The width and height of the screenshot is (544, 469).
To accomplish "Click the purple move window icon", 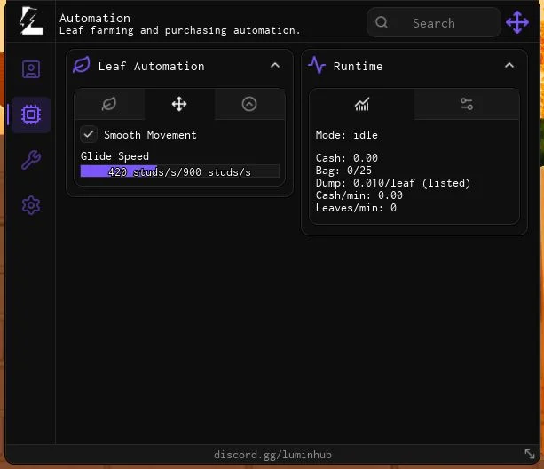I will (517, 22).
